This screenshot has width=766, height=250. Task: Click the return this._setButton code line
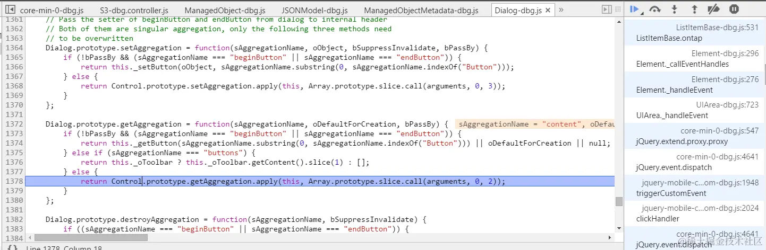tap(297, 67)
